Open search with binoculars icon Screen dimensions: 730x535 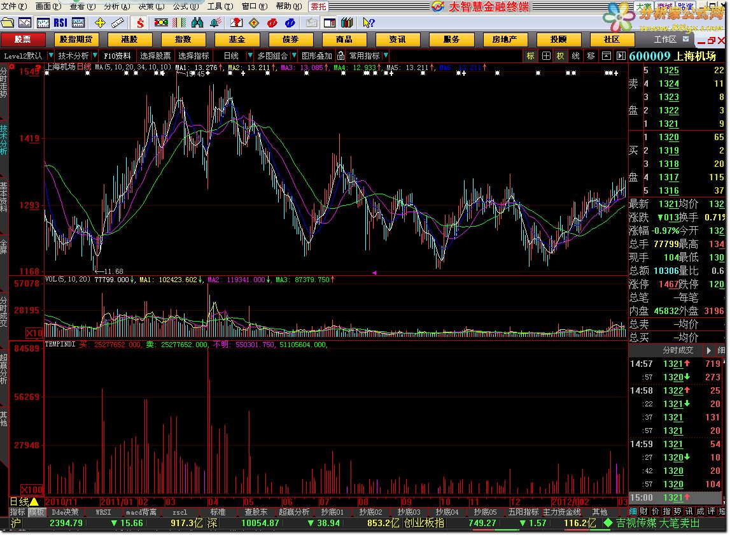[x=197, y=22]
